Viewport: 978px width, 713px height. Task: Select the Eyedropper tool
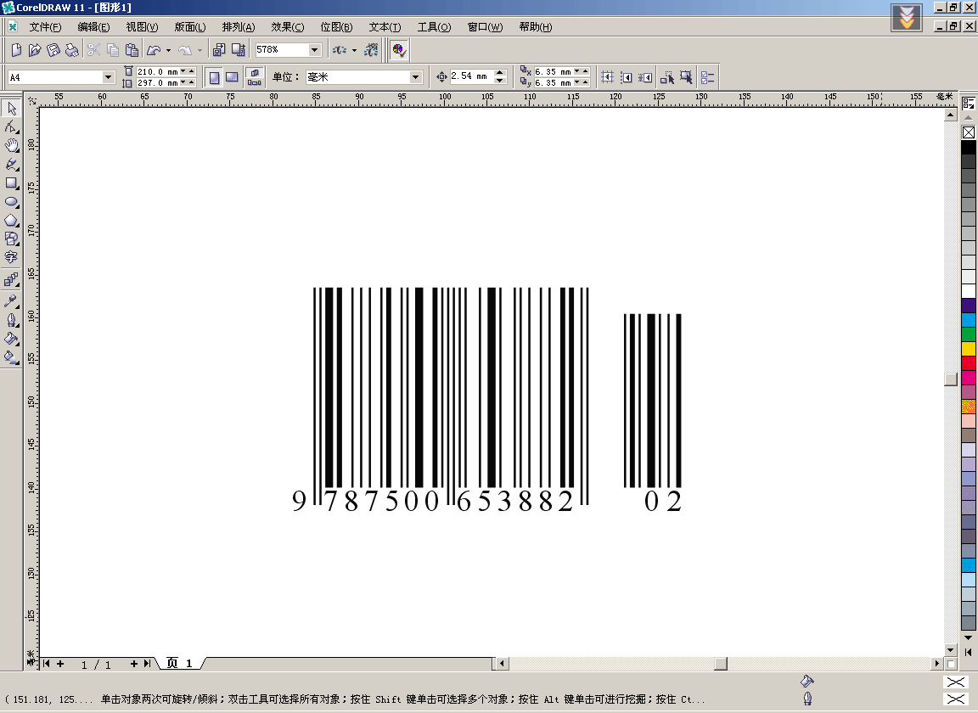pos(11,301)
